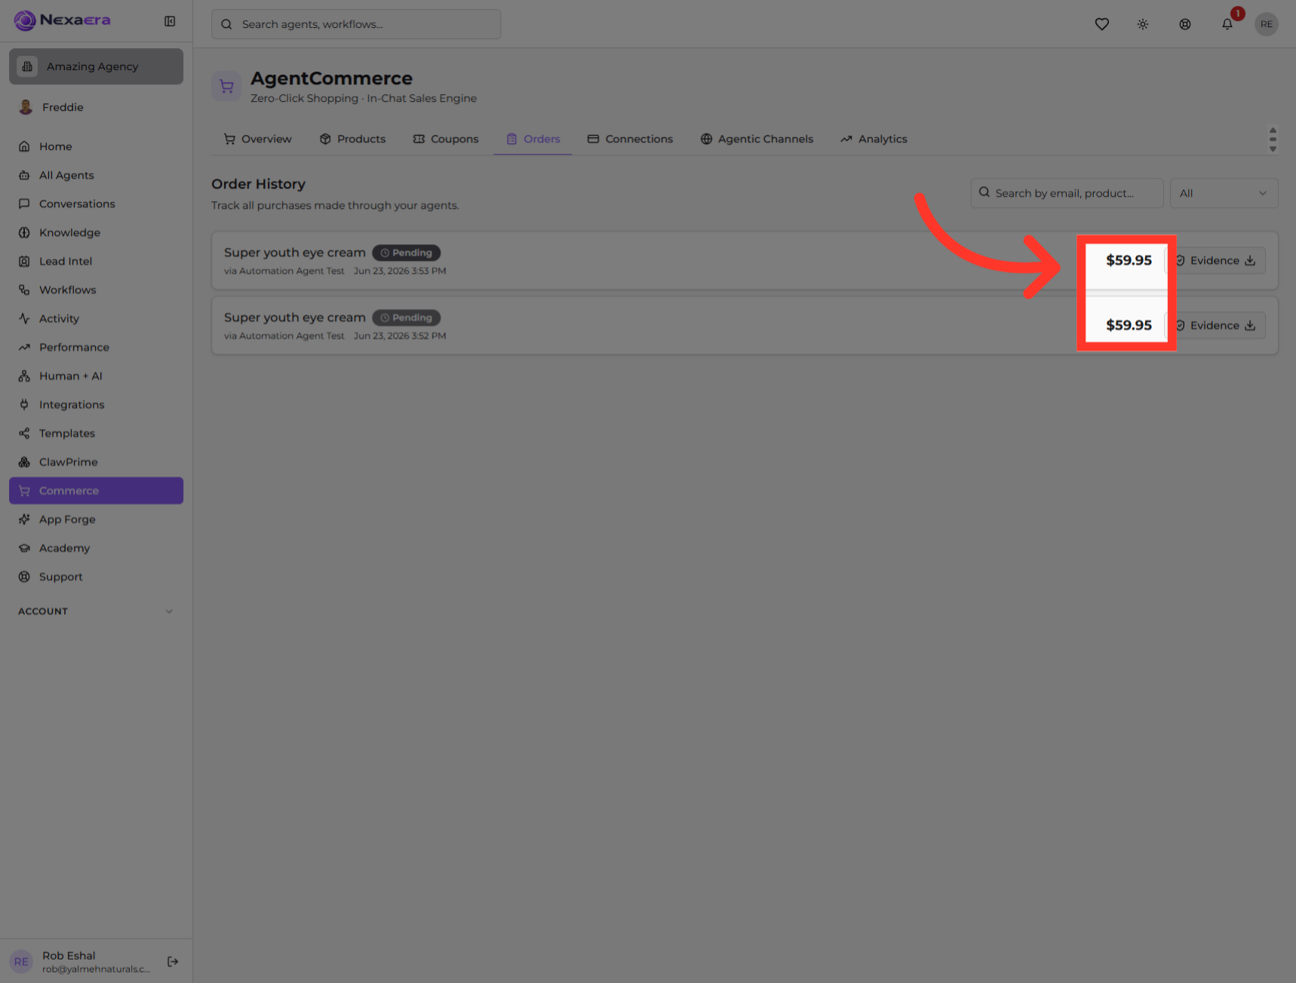Switch to Agentic Channels tab

coord(757,139)
